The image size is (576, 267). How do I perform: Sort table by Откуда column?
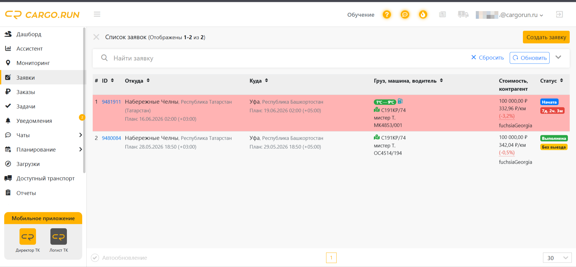pos(148,80)
